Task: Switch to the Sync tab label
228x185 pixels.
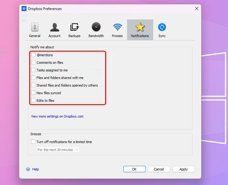Action: (x=162, y=36)
